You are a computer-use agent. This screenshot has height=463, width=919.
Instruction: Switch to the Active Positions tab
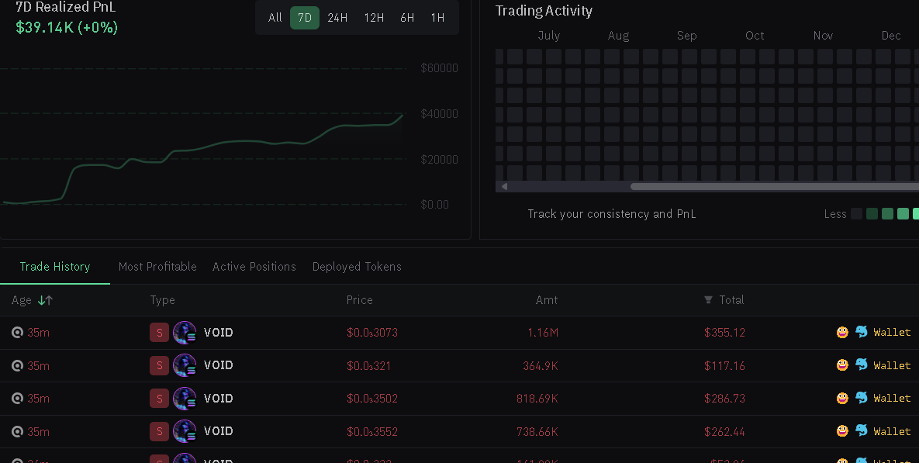tap(254, 267)
